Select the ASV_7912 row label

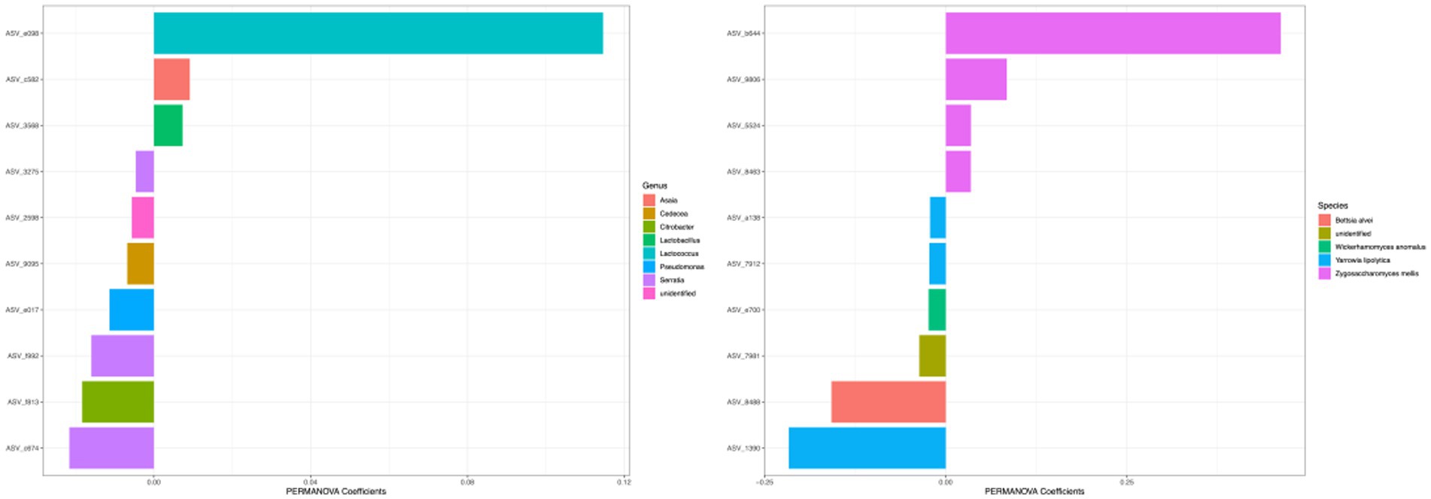(x=744, y=264)
